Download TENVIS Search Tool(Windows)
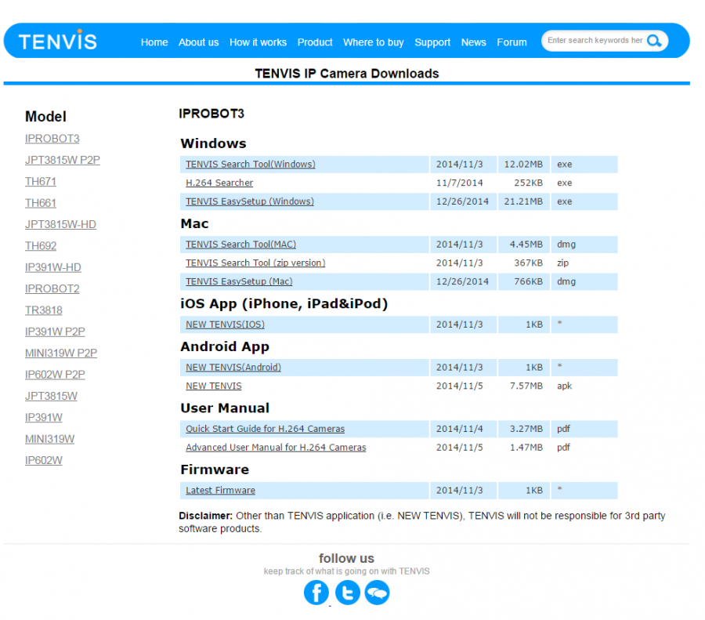The height and width of the screenshot is (620, 705). pyautogui.click(x=250, y=165)
